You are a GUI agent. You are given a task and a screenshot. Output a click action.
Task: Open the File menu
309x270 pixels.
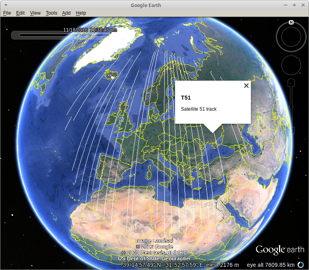click(7, 13)
